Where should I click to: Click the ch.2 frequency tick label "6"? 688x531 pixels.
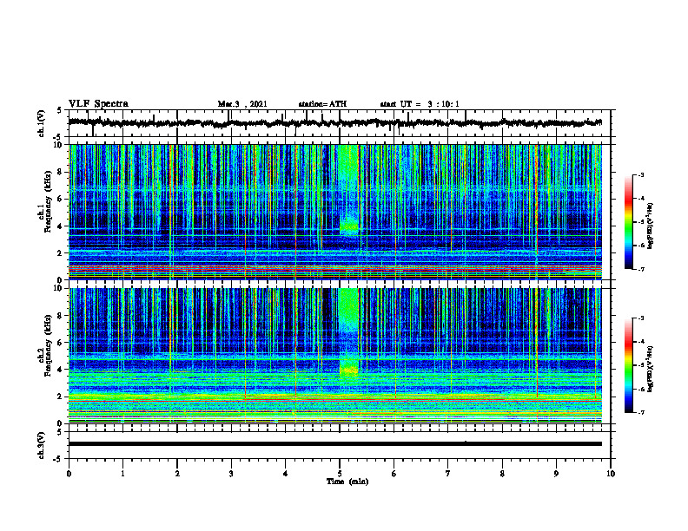[x=60, y=343]
